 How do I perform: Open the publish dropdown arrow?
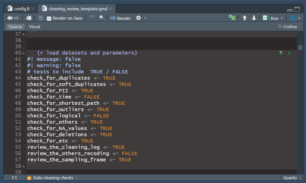point(299,18)
